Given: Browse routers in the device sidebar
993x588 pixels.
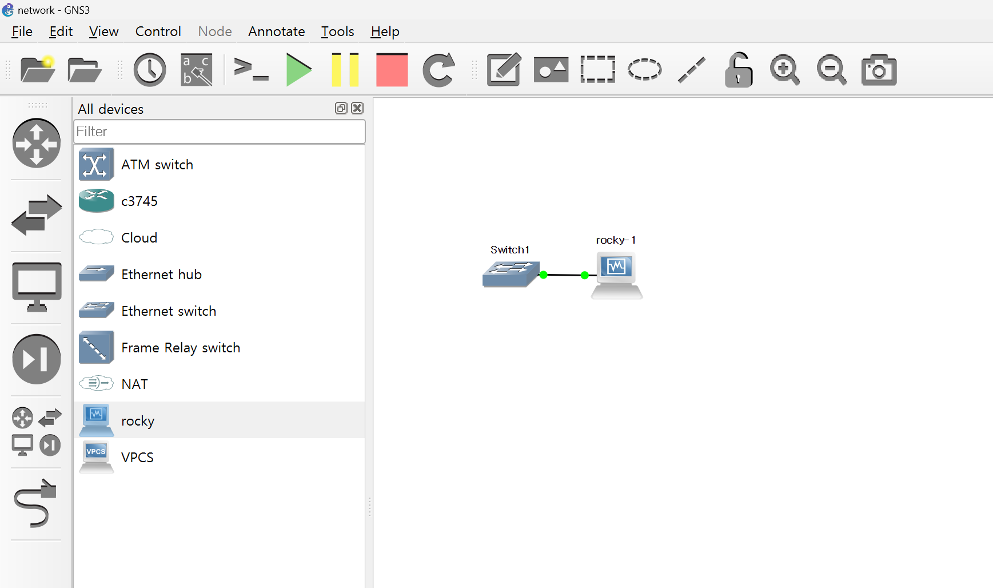Looking at the screenshot, I should (x=37, y=143).
